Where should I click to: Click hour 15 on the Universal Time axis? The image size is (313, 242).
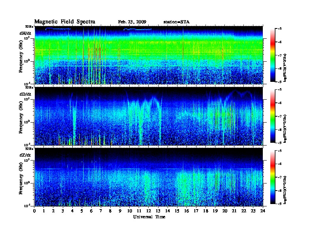[177, 211]
